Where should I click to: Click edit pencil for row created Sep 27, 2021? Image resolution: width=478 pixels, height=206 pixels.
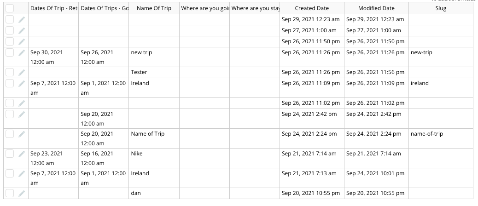pos(21,31)
